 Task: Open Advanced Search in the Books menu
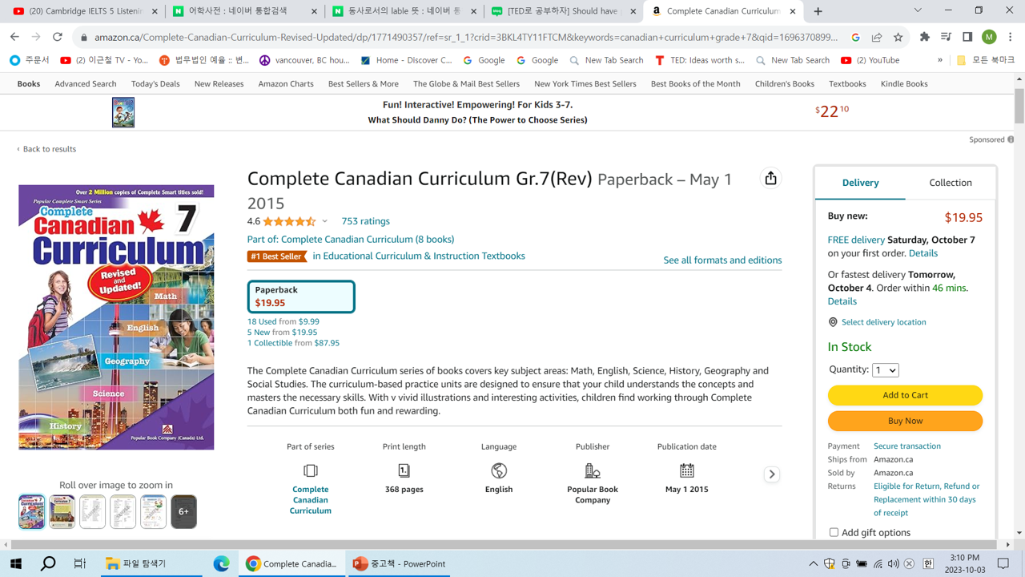86,83
